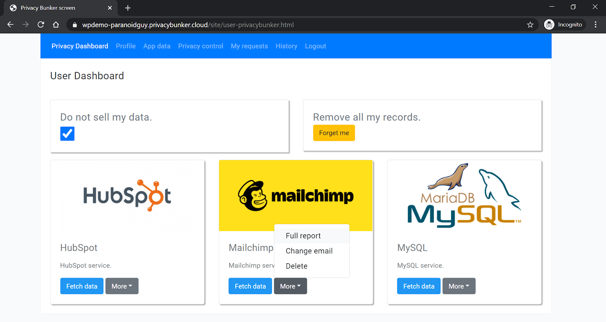Image resolution: width=606 pixels, height=322 pixels.
Task: Select Full report from the dropdown menu
Action: tap(303, 236)
